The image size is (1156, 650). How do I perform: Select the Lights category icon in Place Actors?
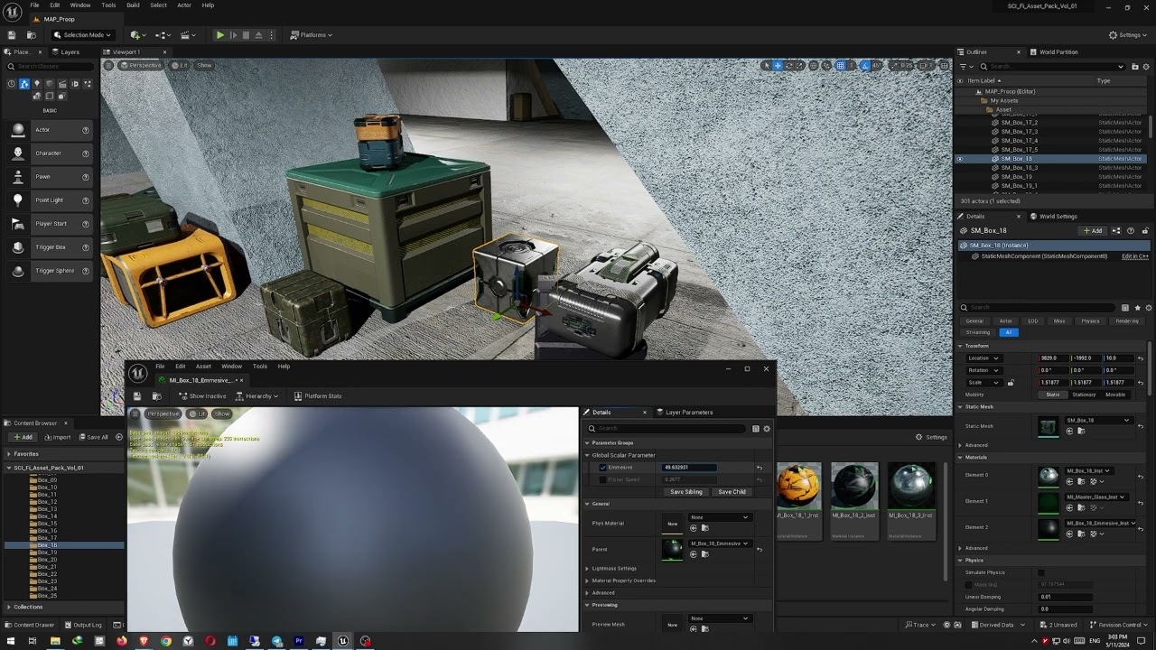pos(37,84)
